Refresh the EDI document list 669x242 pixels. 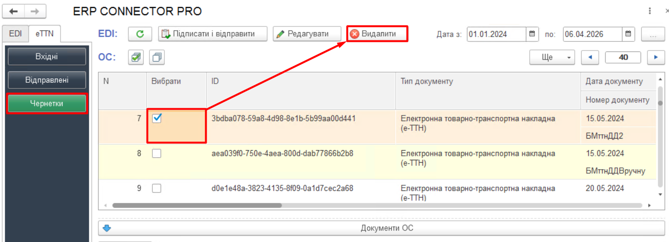[x=140, y=34]
